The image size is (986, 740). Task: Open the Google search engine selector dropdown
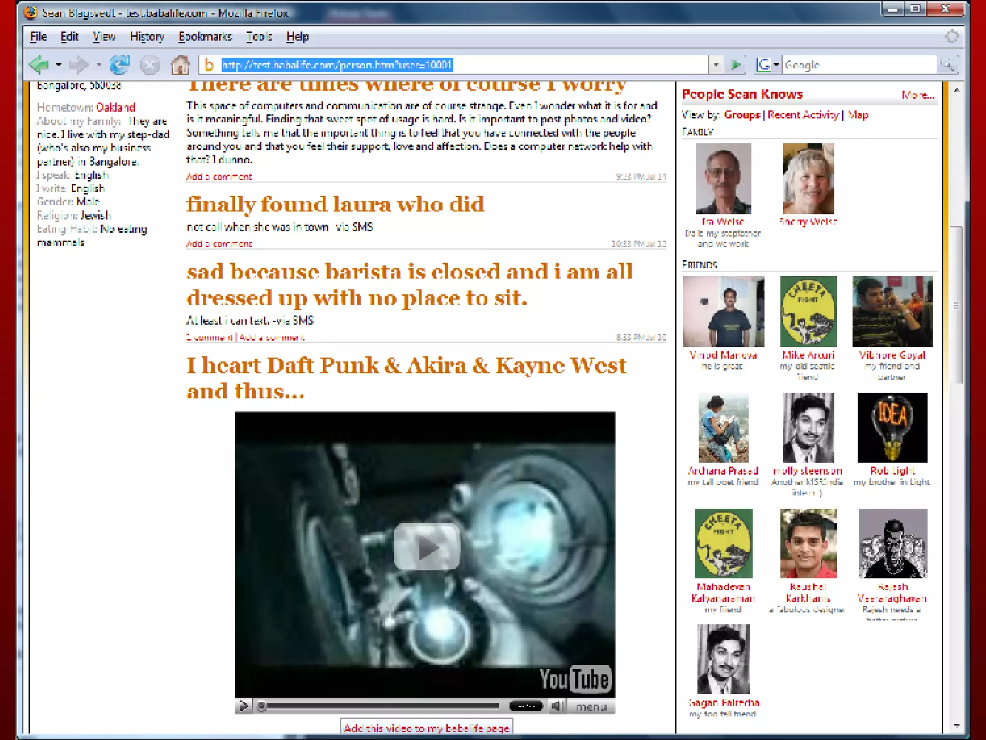(x=776, y=65)
